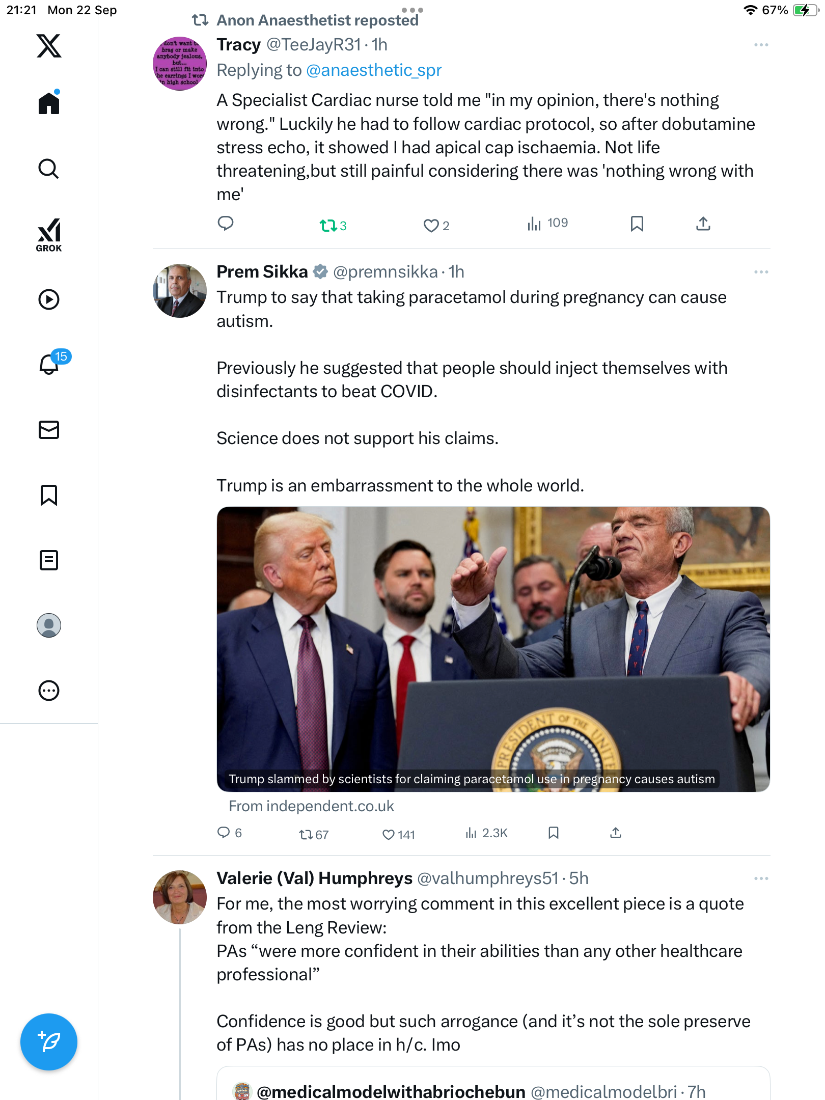This screenshot has width=825, height=1100.
Task: Open the search page
Action: (x=49, y=169)
